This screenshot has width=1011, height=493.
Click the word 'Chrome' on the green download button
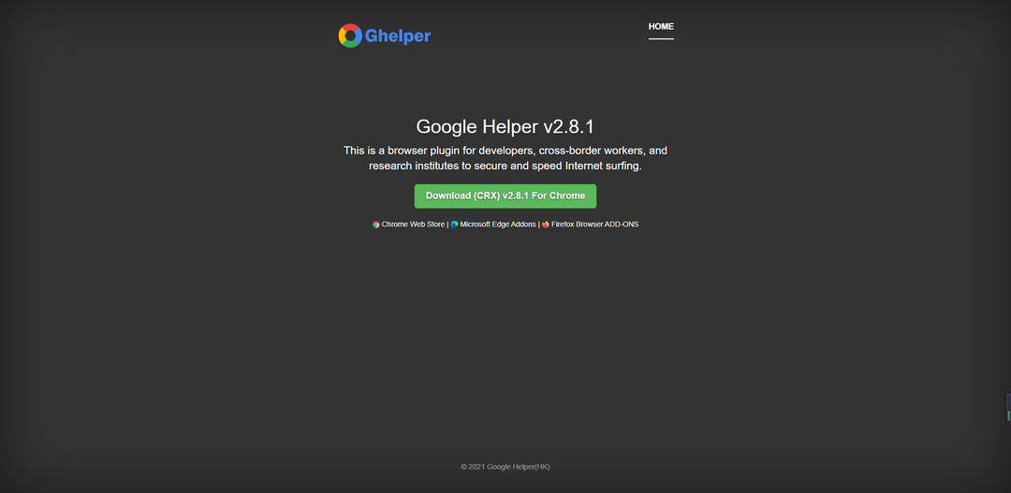(567, 196)
